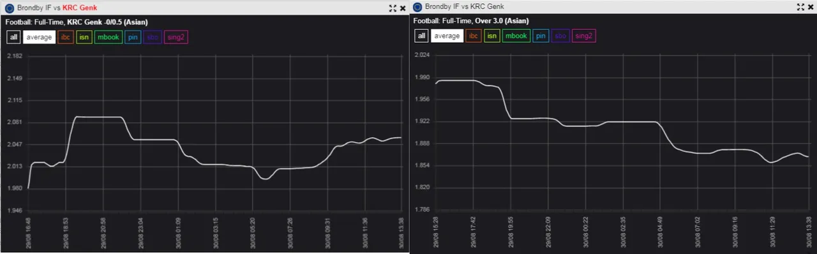Click heading 'Football: Full-Time, Over 3.0 (Asian)'
Screen dimensions: 817x254
[471, 20]
